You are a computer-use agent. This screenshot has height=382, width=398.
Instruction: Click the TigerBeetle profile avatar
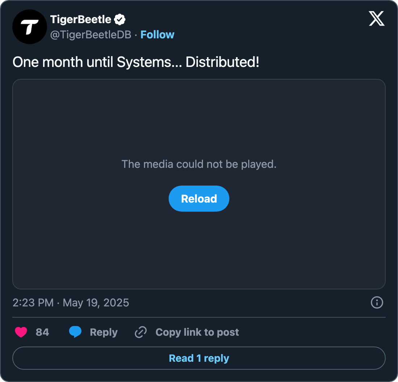30,27
